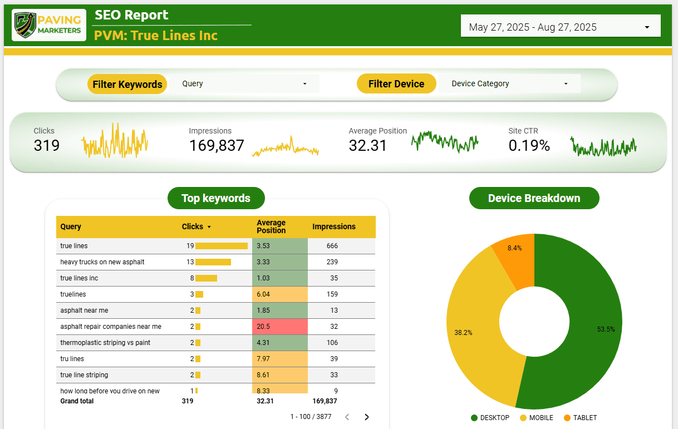Viewport: 678px width, 429px height.
Task: Click the 'tru lines' query
Action: (x=72, y=359)
